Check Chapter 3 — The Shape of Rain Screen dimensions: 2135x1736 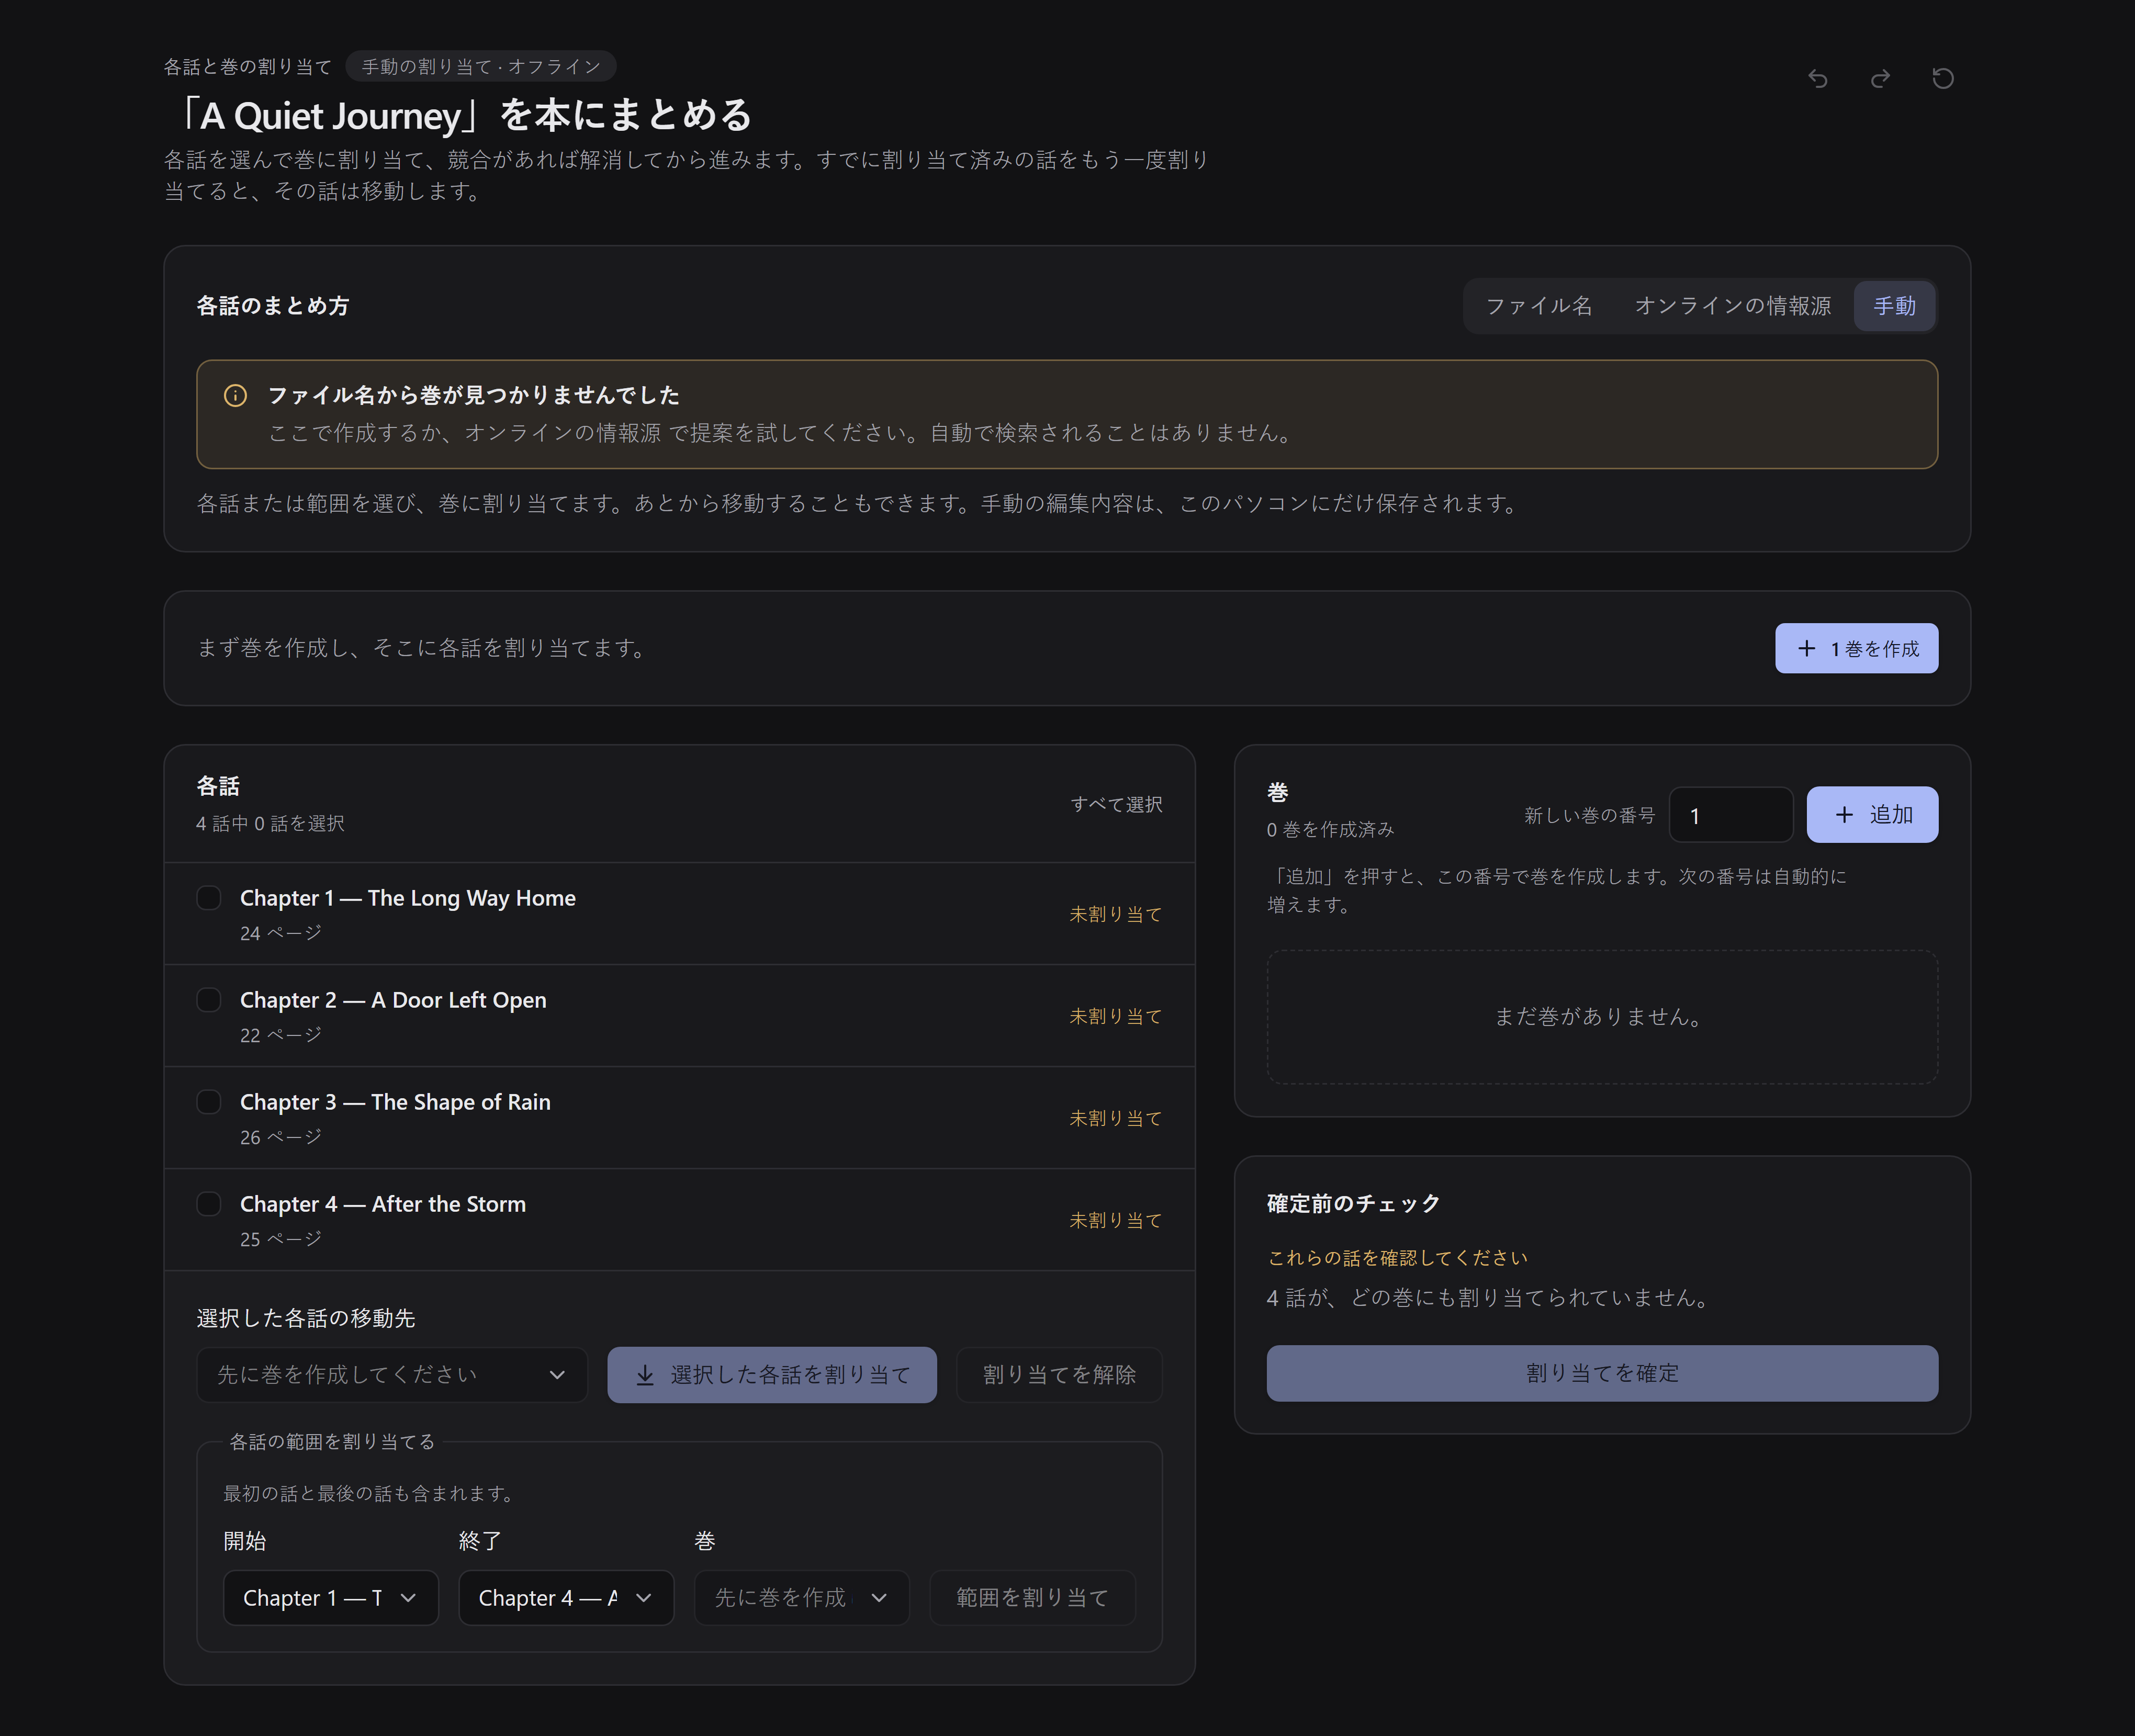point(209,1102)
